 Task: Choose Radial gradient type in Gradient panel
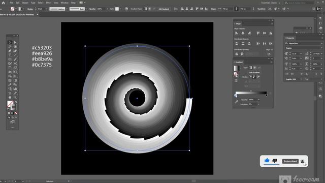[x=255, y=68]
